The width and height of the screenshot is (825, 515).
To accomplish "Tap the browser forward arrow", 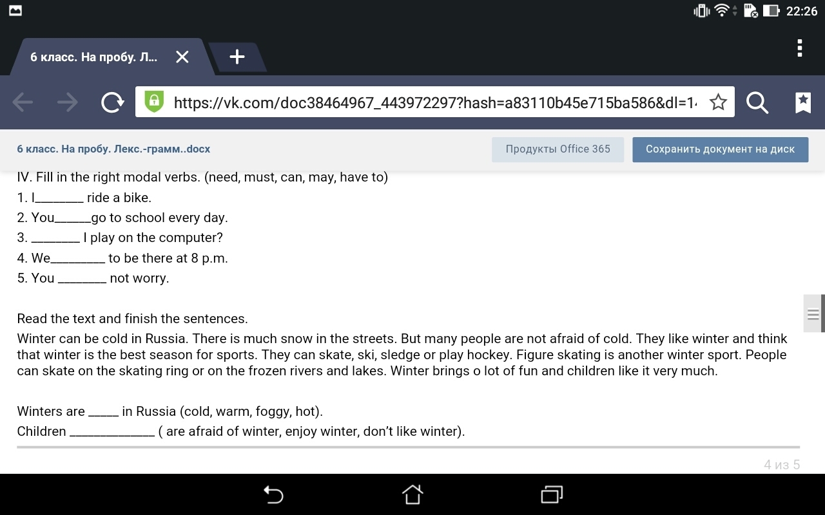I will [67, 102].
